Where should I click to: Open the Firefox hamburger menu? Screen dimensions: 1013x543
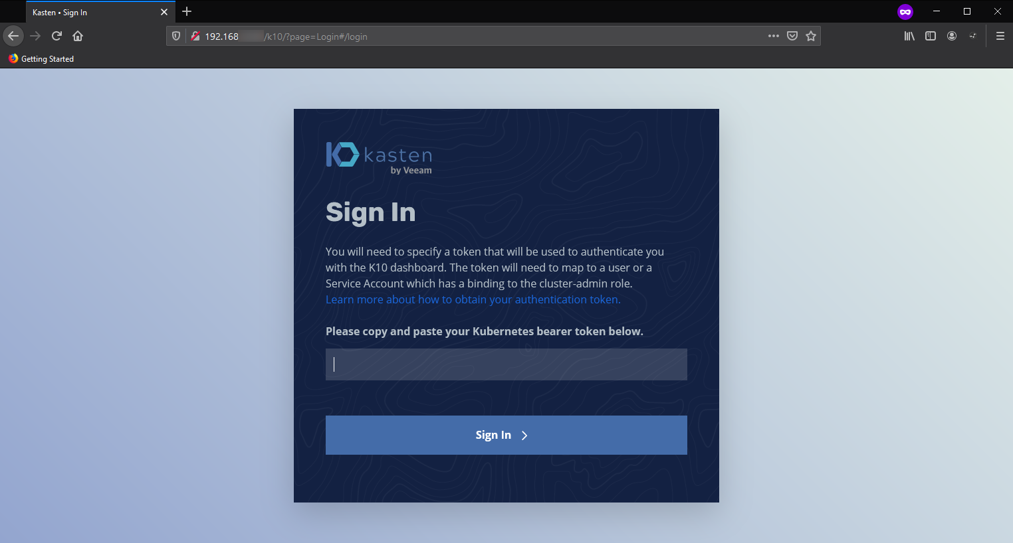pos(1000,37)
